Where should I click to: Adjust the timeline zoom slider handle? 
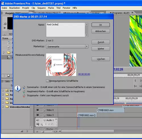[x=43, y=132]
